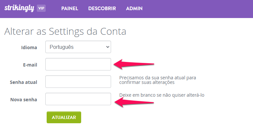The image size is (253, 137).
Task: Focus the Nova senha input field
Action: (x=78, y=99)
